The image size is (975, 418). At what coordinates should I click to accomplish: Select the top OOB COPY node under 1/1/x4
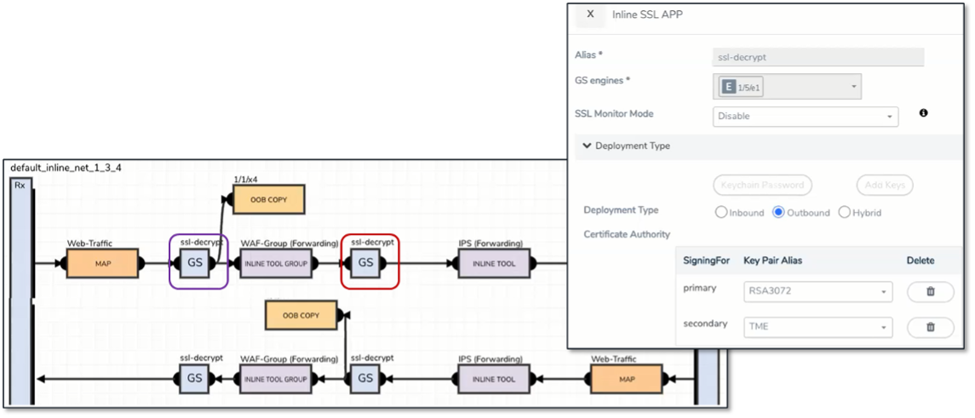point(268,200)
